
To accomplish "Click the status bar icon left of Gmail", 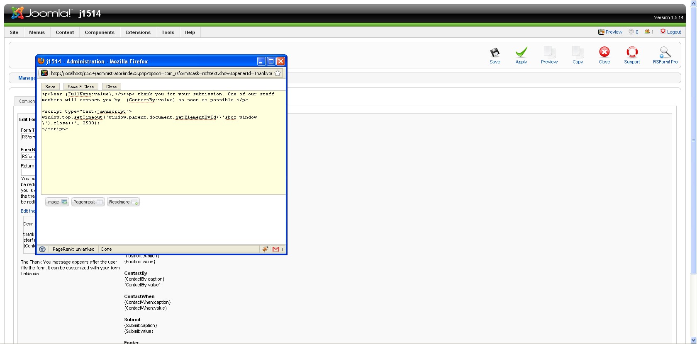I will tap(265, 249).
